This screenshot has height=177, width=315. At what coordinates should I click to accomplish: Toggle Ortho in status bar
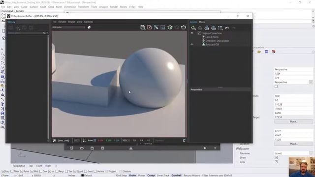(132, 176)
